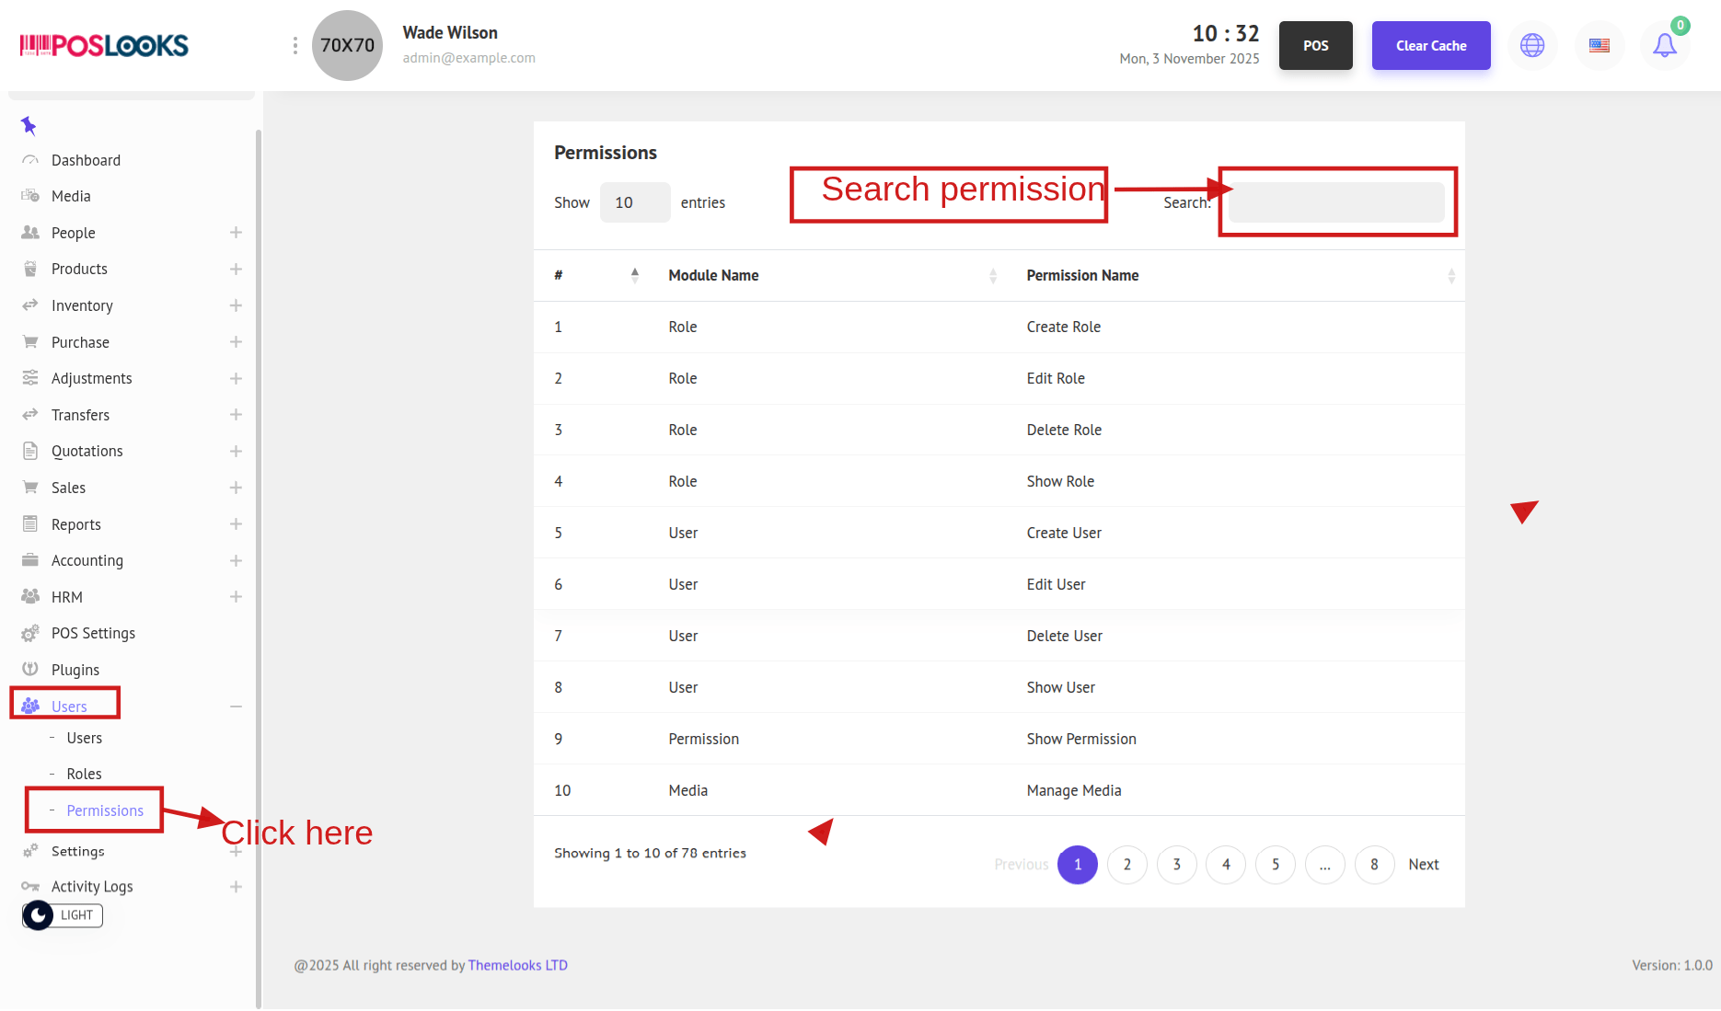
Task: Open POS Settings in sidebar
Action: (93, 633)
